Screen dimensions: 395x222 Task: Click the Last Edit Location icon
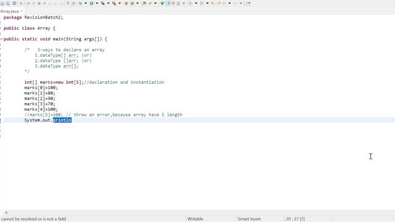[213, 3]
